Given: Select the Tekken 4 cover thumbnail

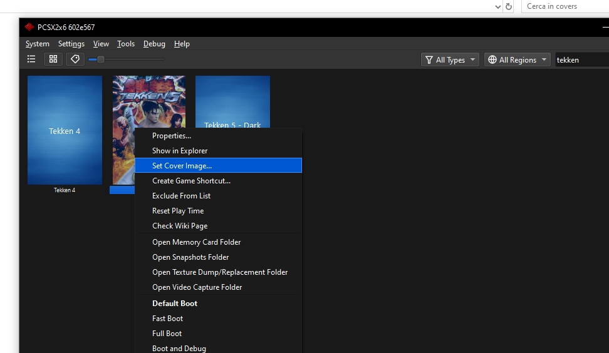Looking at the screenshot, I should [x=65, y=130].
